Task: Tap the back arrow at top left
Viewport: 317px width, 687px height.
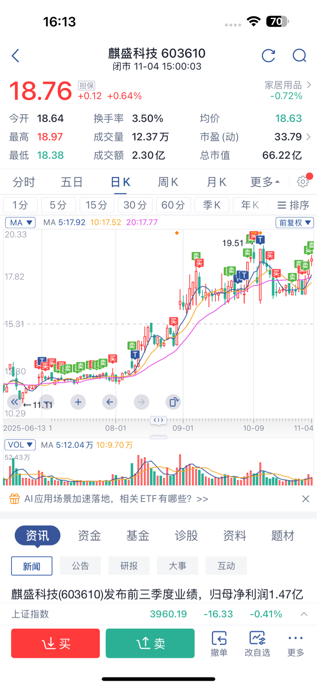Action: tap(16, 56)
